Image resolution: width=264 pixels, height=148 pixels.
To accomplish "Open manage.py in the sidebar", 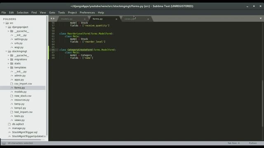I will point(19,128).
